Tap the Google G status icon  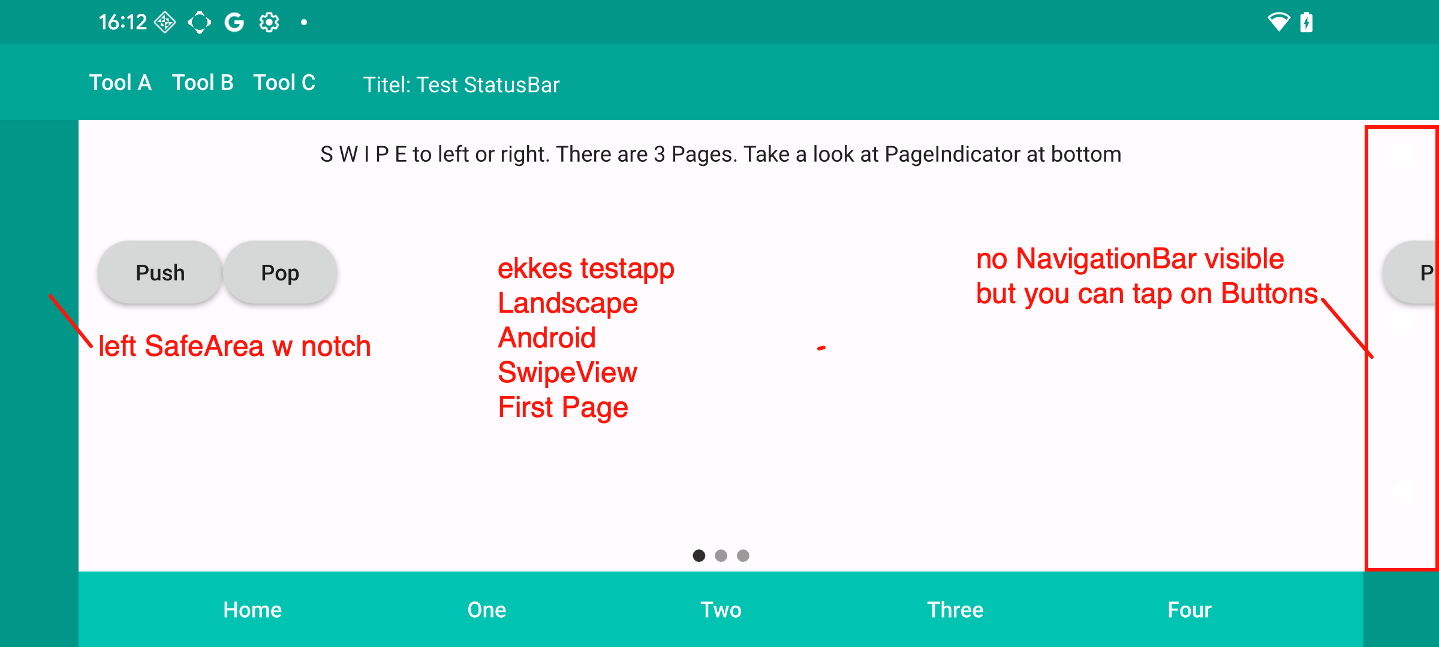[x=234, y=23]
